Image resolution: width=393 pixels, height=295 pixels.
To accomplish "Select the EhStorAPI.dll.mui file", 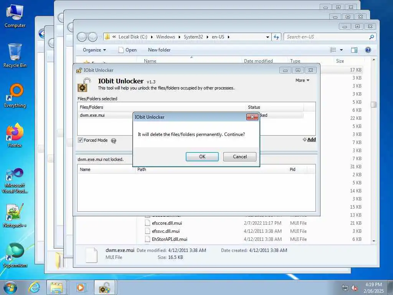I will (169, 239).
